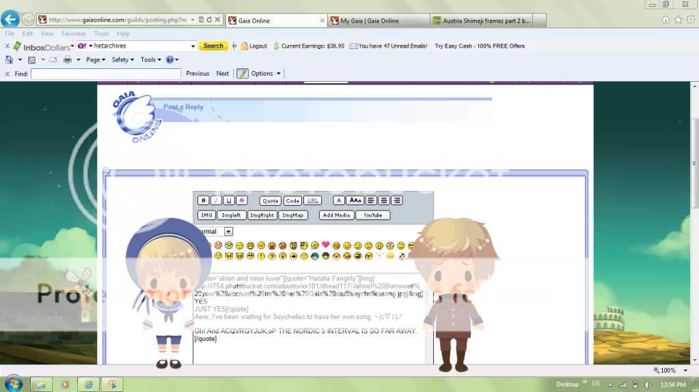Align text left in editor
Screen dimensions: 699x392
pyautogui.click(x=371, y=200)
